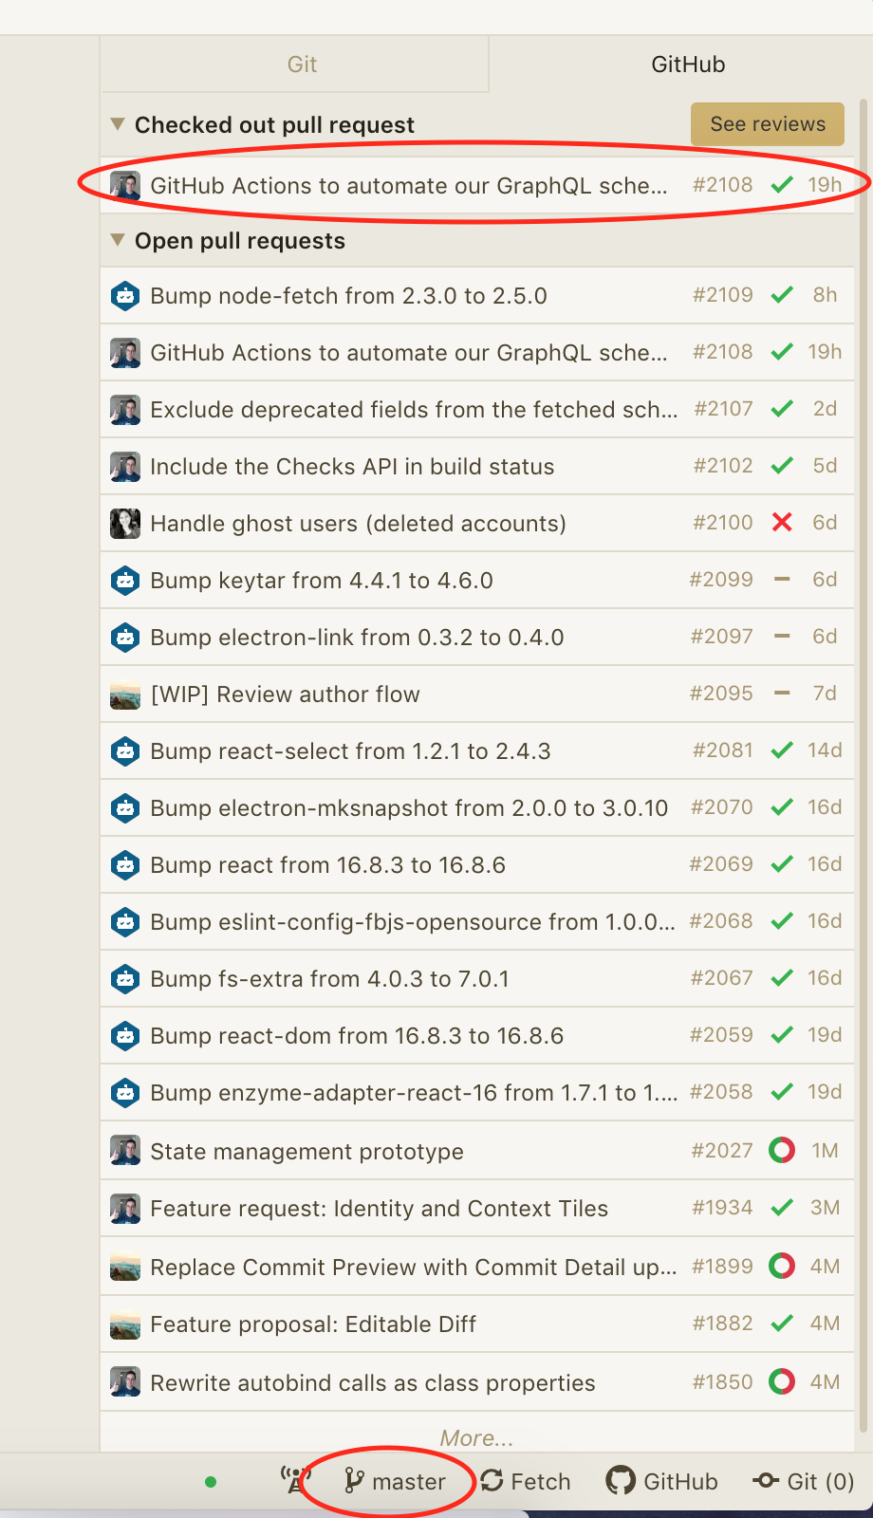873x1518 pixels.
Task: Toggle the GitHub panel from status bar
Action: 662,1481
